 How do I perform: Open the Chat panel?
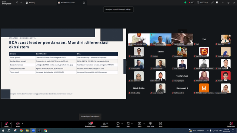click(x=118, y=125)
